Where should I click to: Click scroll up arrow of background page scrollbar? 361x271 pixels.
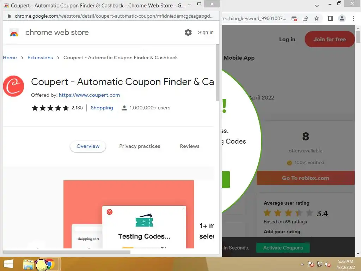pyautogui.click(x=358, y=28)
